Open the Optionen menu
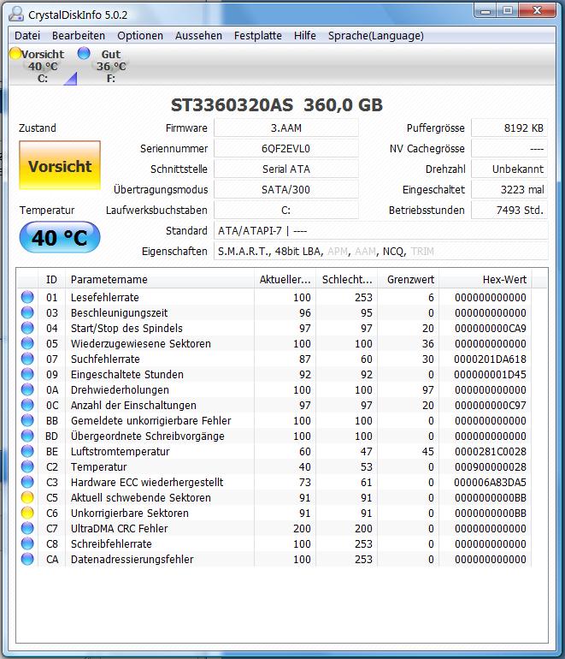Screen dimensions: 565x659 [140, 36]
